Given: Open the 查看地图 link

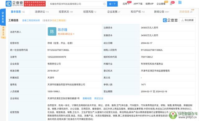Looking at the screenshot, I should click(87, 98).
